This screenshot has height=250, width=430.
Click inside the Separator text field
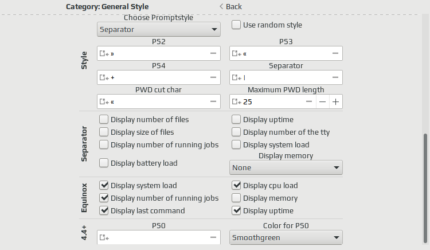[287, 77]
